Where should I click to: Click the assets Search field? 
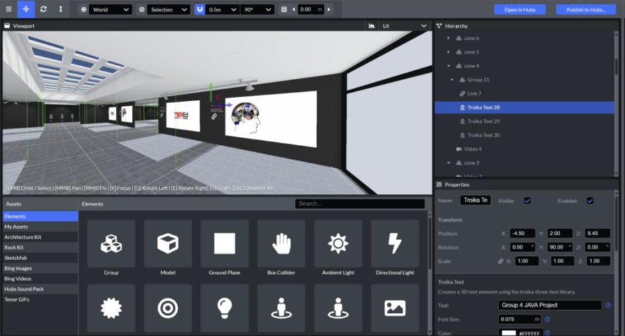tap(360, 204)
